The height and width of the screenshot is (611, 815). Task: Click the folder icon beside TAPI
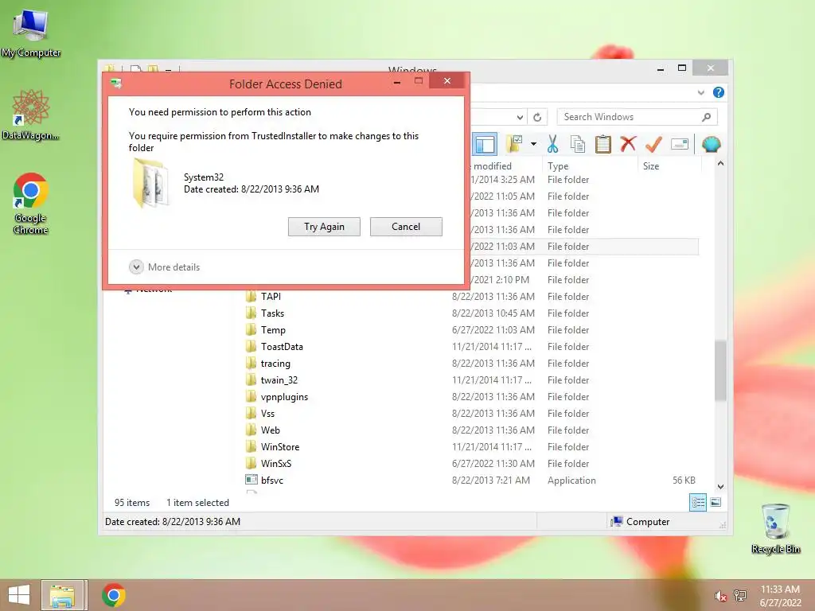tap(251, 296)
